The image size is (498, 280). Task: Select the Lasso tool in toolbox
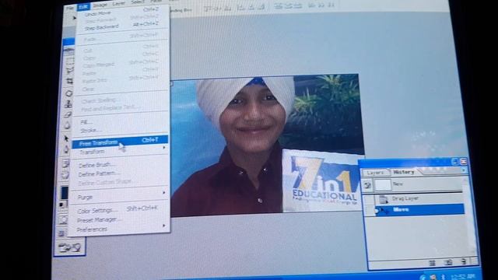pos(69,70)
